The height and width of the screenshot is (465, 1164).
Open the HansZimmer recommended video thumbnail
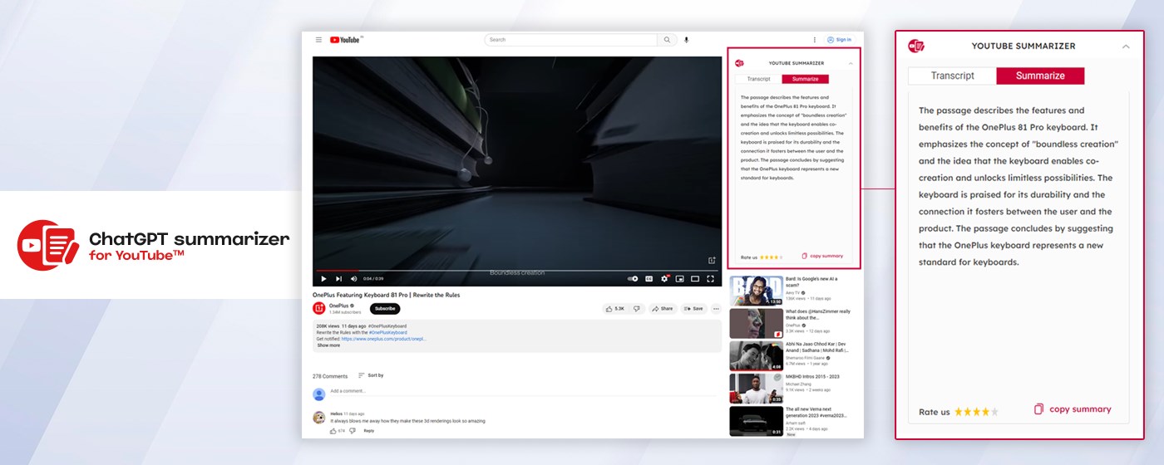click(x=757, y=324)
